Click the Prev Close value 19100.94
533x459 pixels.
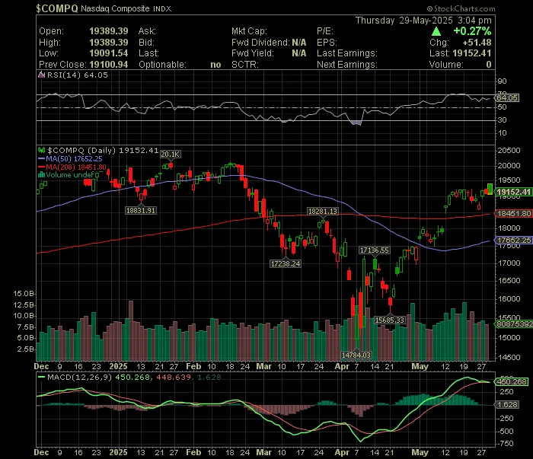[108, 65]
